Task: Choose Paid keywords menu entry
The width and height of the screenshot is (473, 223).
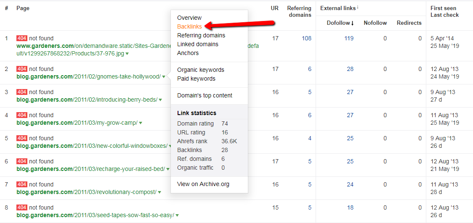Action: tap(197, 79)
